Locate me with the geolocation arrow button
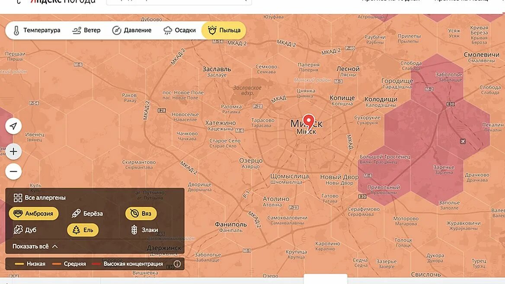 click(13, 126)
